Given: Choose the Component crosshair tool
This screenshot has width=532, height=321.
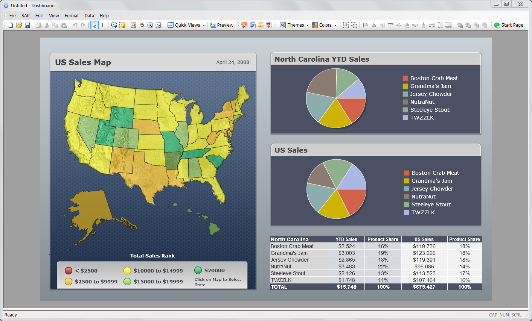Looking at the screenshot, I should pyautogui.click(x=102, y=25).
